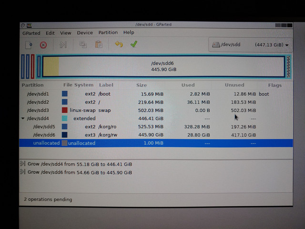Select the highlighted unallocated row
Image resolution: width=305 pixels, height=229 pixels.
[156, 143]
